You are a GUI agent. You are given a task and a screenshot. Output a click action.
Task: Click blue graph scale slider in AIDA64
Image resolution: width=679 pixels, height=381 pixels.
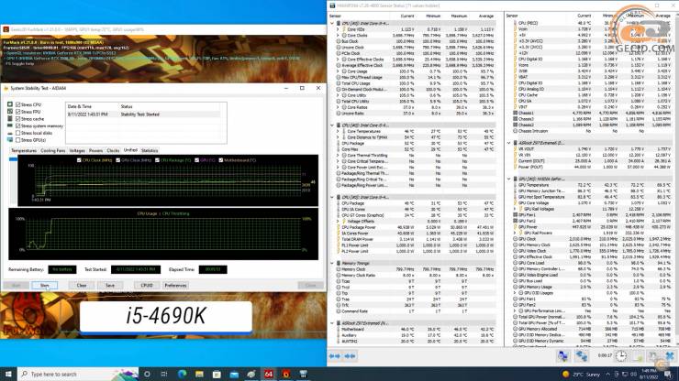[x=13, y=159]
